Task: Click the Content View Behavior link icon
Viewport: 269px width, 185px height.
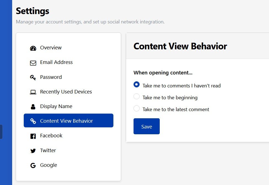Action: click(33, 121)
